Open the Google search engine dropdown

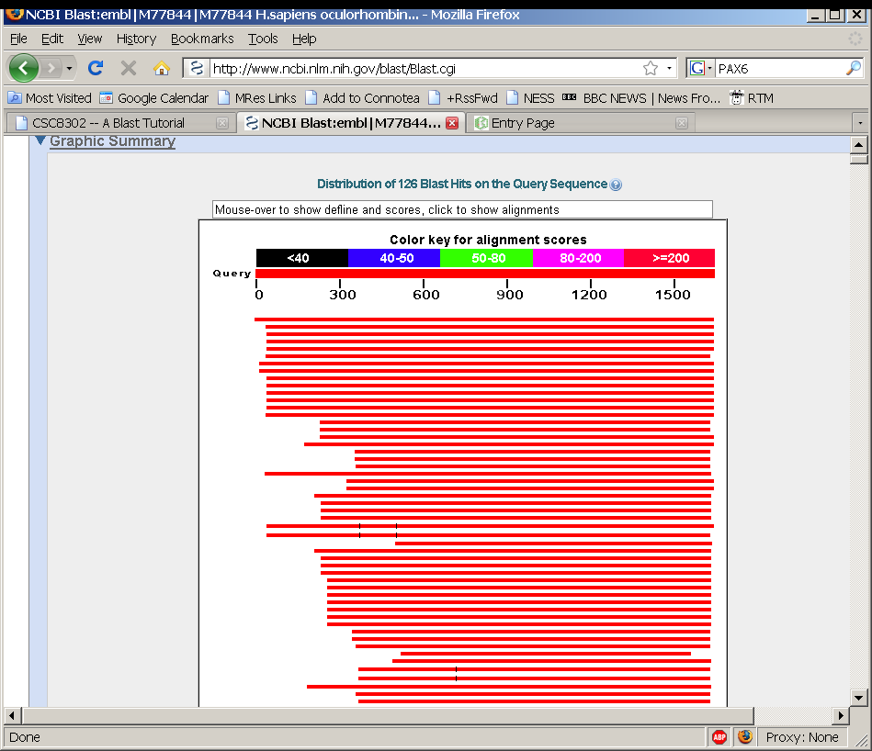click(x=702, y=68)
